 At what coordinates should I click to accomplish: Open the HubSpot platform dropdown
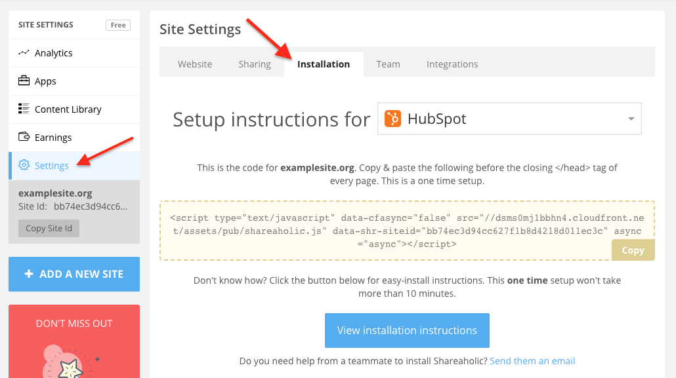[509, 119]
